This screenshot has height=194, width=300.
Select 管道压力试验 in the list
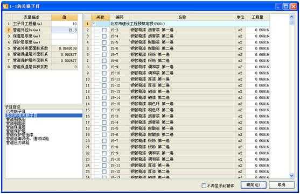pyautogui.click(x=18, y=142)
